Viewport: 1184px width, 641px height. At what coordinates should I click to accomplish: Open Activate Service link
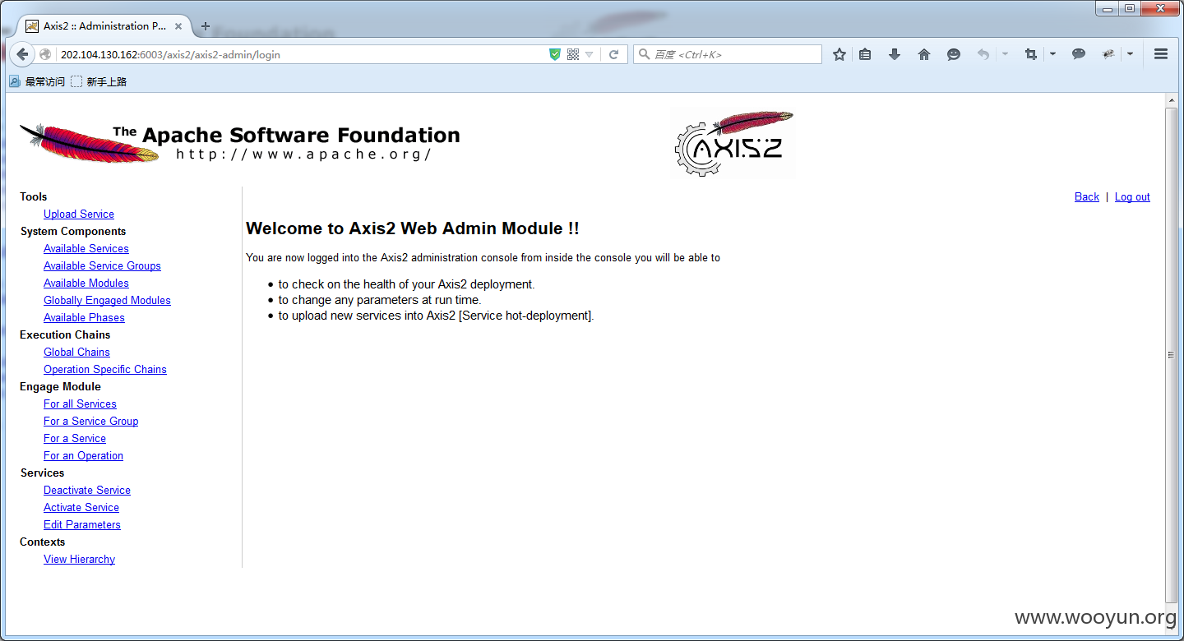(x=81, y=507)
